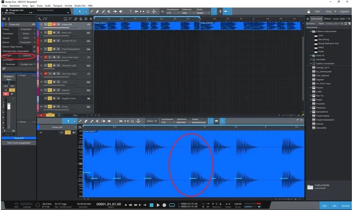Viewport: 352px width, 210px height.
Task: Expand the Favoriten folder in the browser
Action: [311, 60]
